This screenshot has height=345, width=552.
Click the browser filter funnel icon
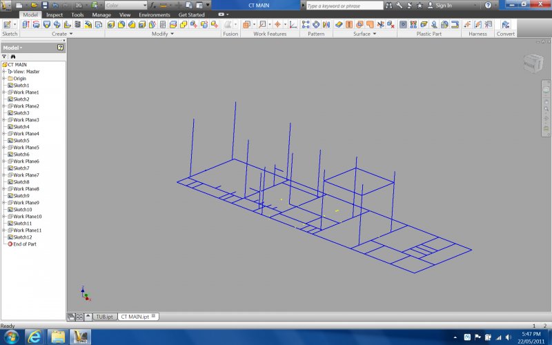pos(5,56)
